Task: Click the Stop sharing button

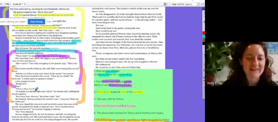Action: click(36, 22)
